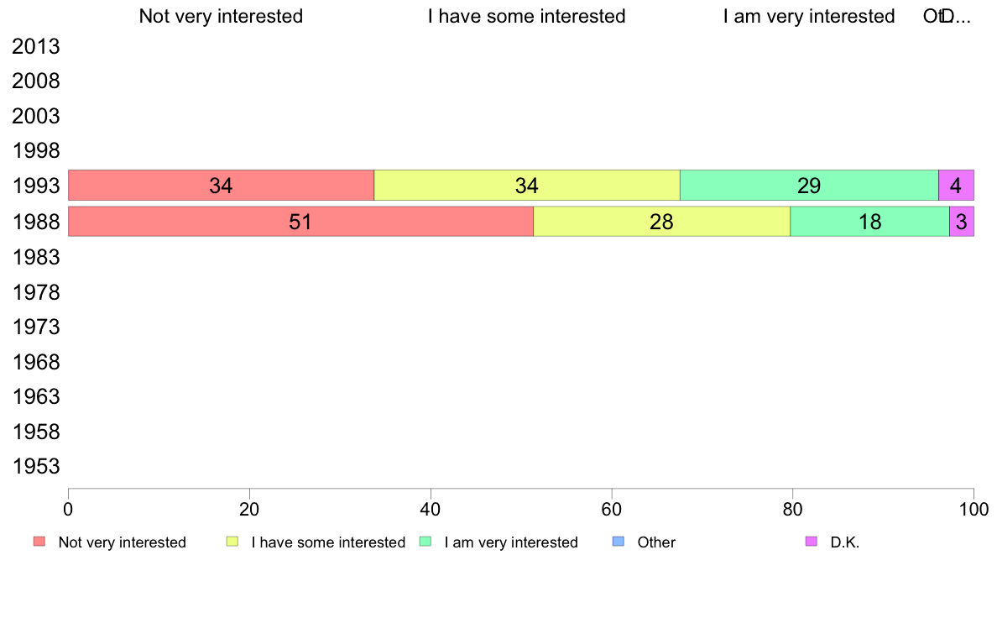Select the 1988 green segment labeled 18
This screenshot has height=618, width=997.
pyautogui.click(x=869, y=222)
